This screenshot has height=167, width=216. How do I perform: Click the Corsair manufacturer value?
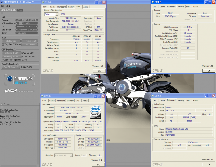tap(71, 24)
